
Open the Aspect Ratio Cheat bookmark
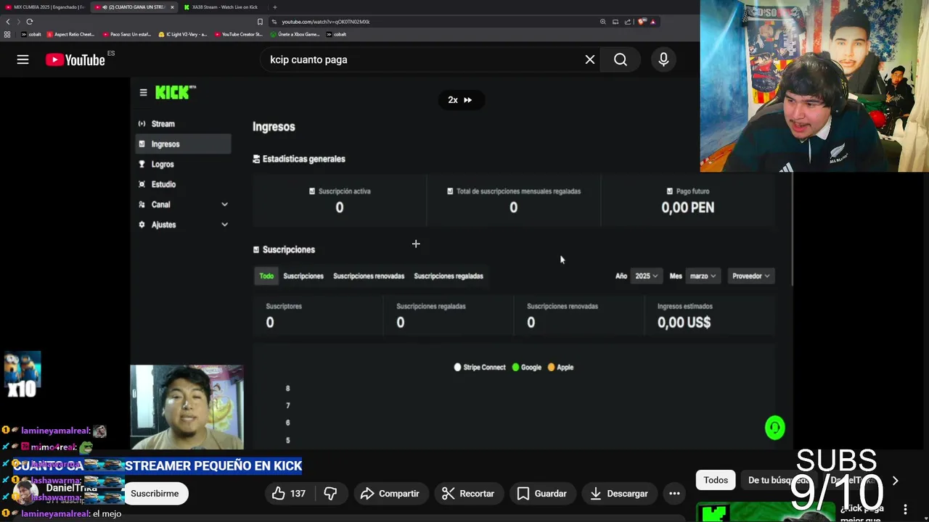coord(70,34)
